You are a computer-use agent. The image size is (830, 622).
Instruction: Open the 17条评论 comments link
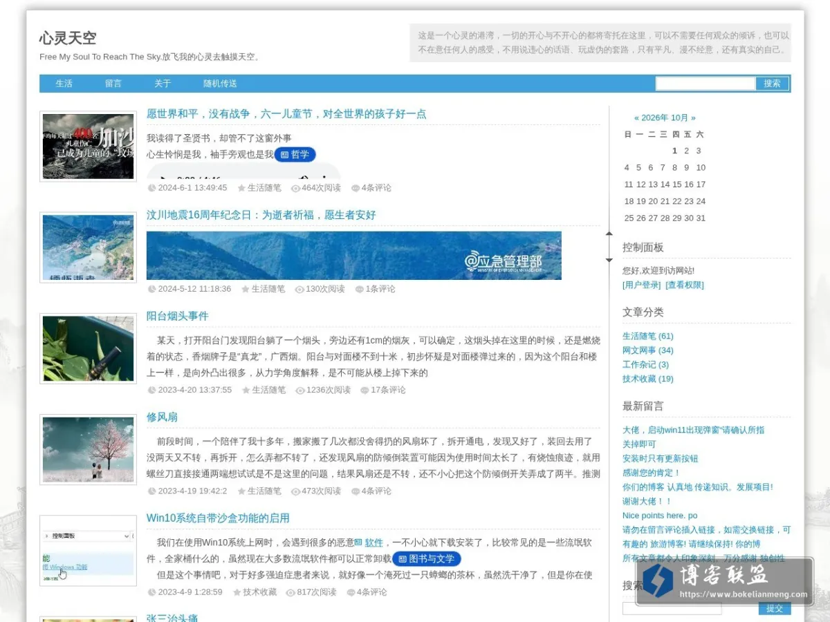pyautogui.click(x=383, y=390)
